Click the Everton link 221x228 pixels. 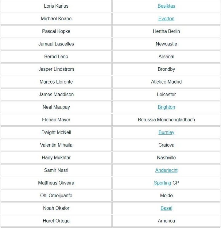[x=166, y=19]
